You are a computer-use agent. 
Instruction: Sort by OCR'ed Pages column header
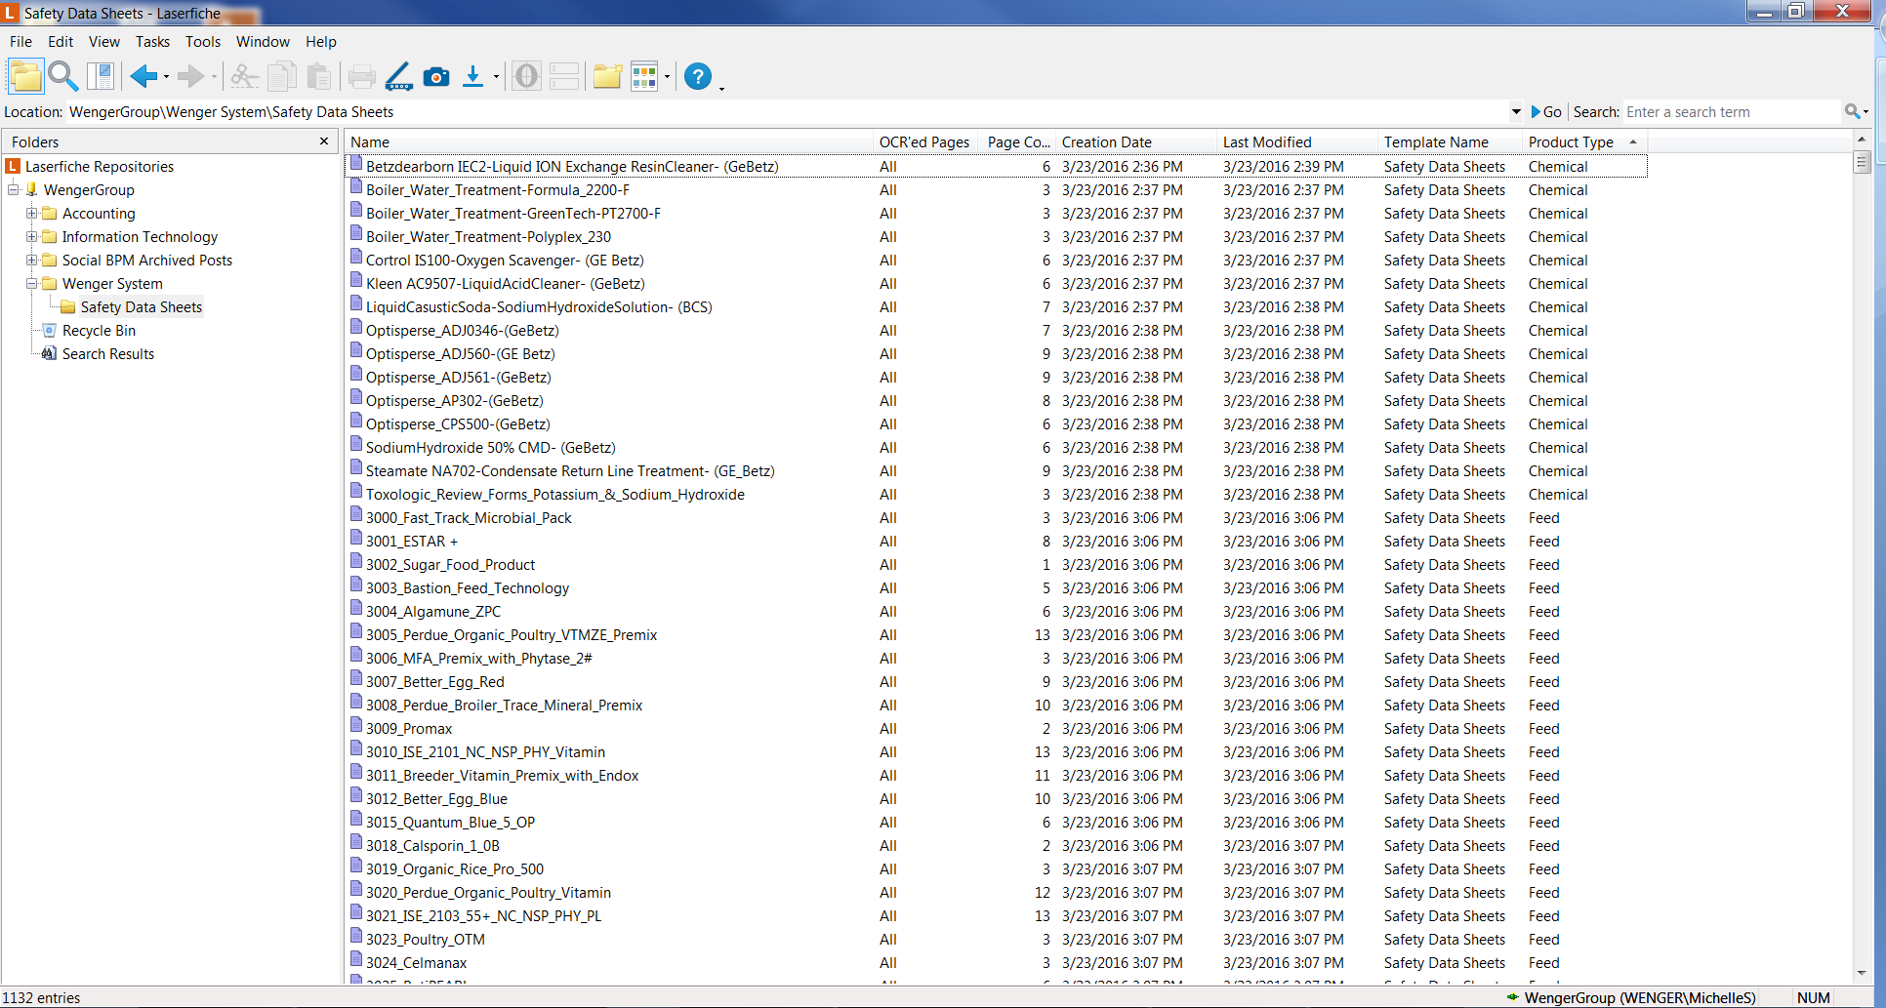pyautogui.click(x=924, y=142)
